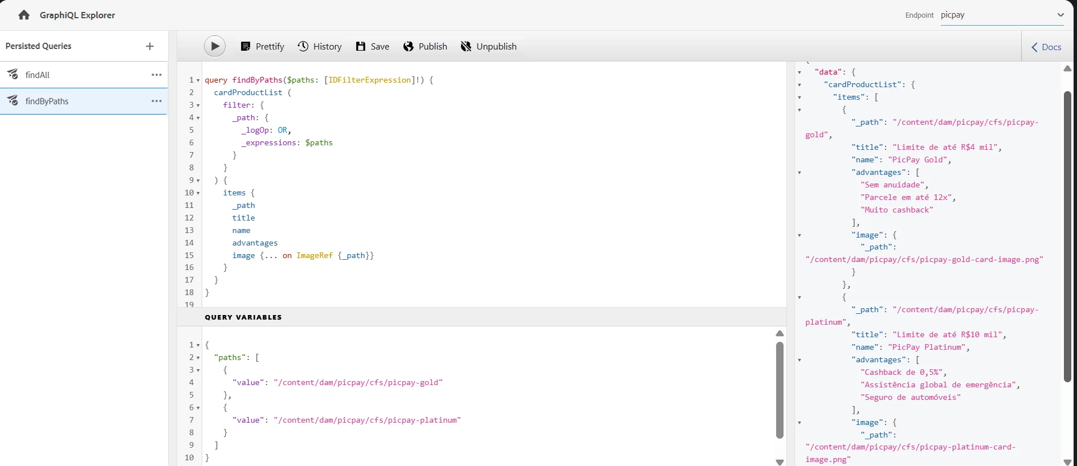Click the findAll query icon
Viewport: 1077px width, 466px height.
point(13,75)
